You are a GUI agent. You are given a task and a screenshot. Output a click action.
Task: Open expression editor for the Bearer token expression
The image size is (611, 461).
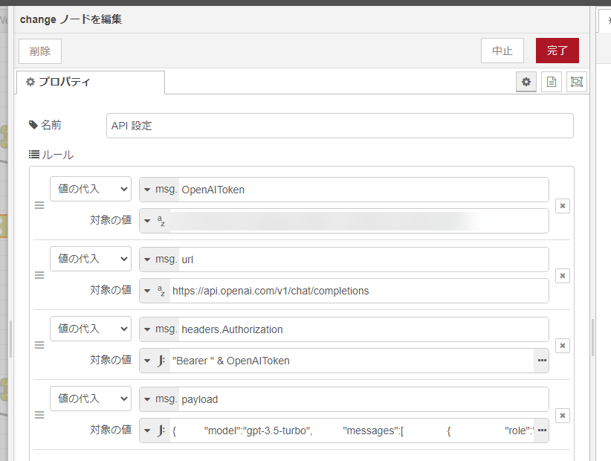(542, 361)
